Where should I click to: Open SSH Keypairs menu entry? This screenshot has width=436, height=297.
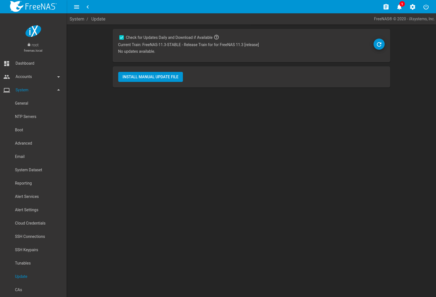pos(26,250)
